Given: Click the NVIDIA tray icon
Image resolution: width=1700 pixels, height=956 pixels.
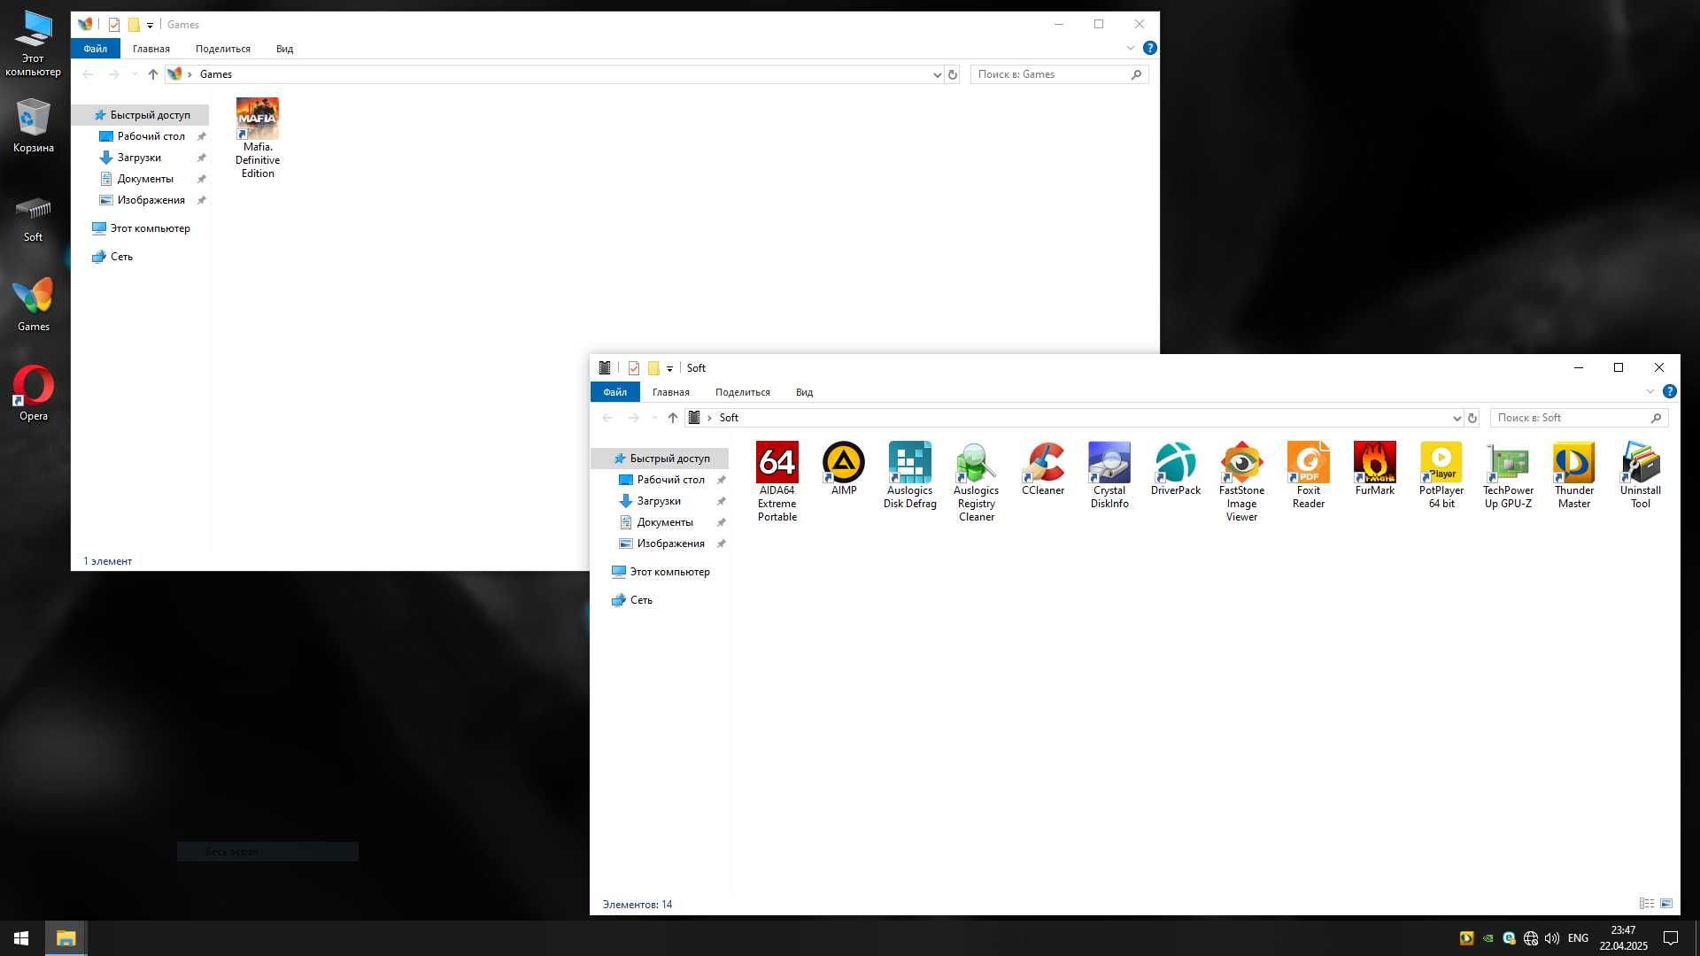Looking at the screenshot, I should click(1487, 938).
